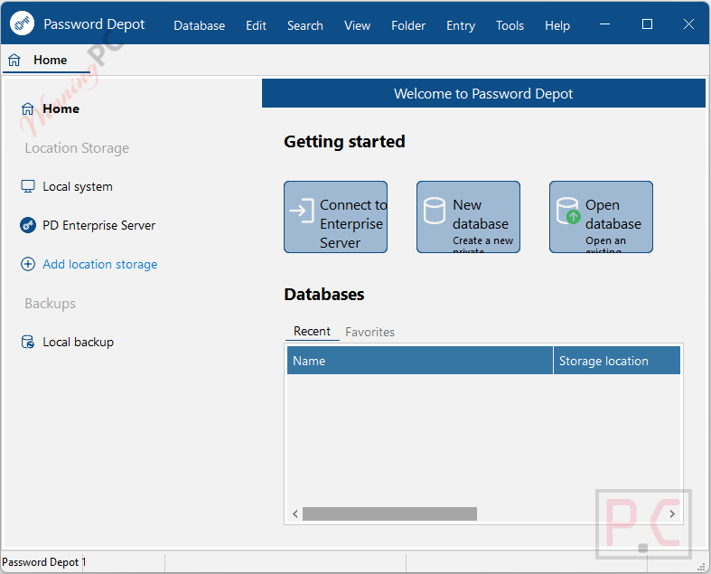Open Local backup in the sidebar
The width and height of the screenshot is (711, 574).
(78, 342)
